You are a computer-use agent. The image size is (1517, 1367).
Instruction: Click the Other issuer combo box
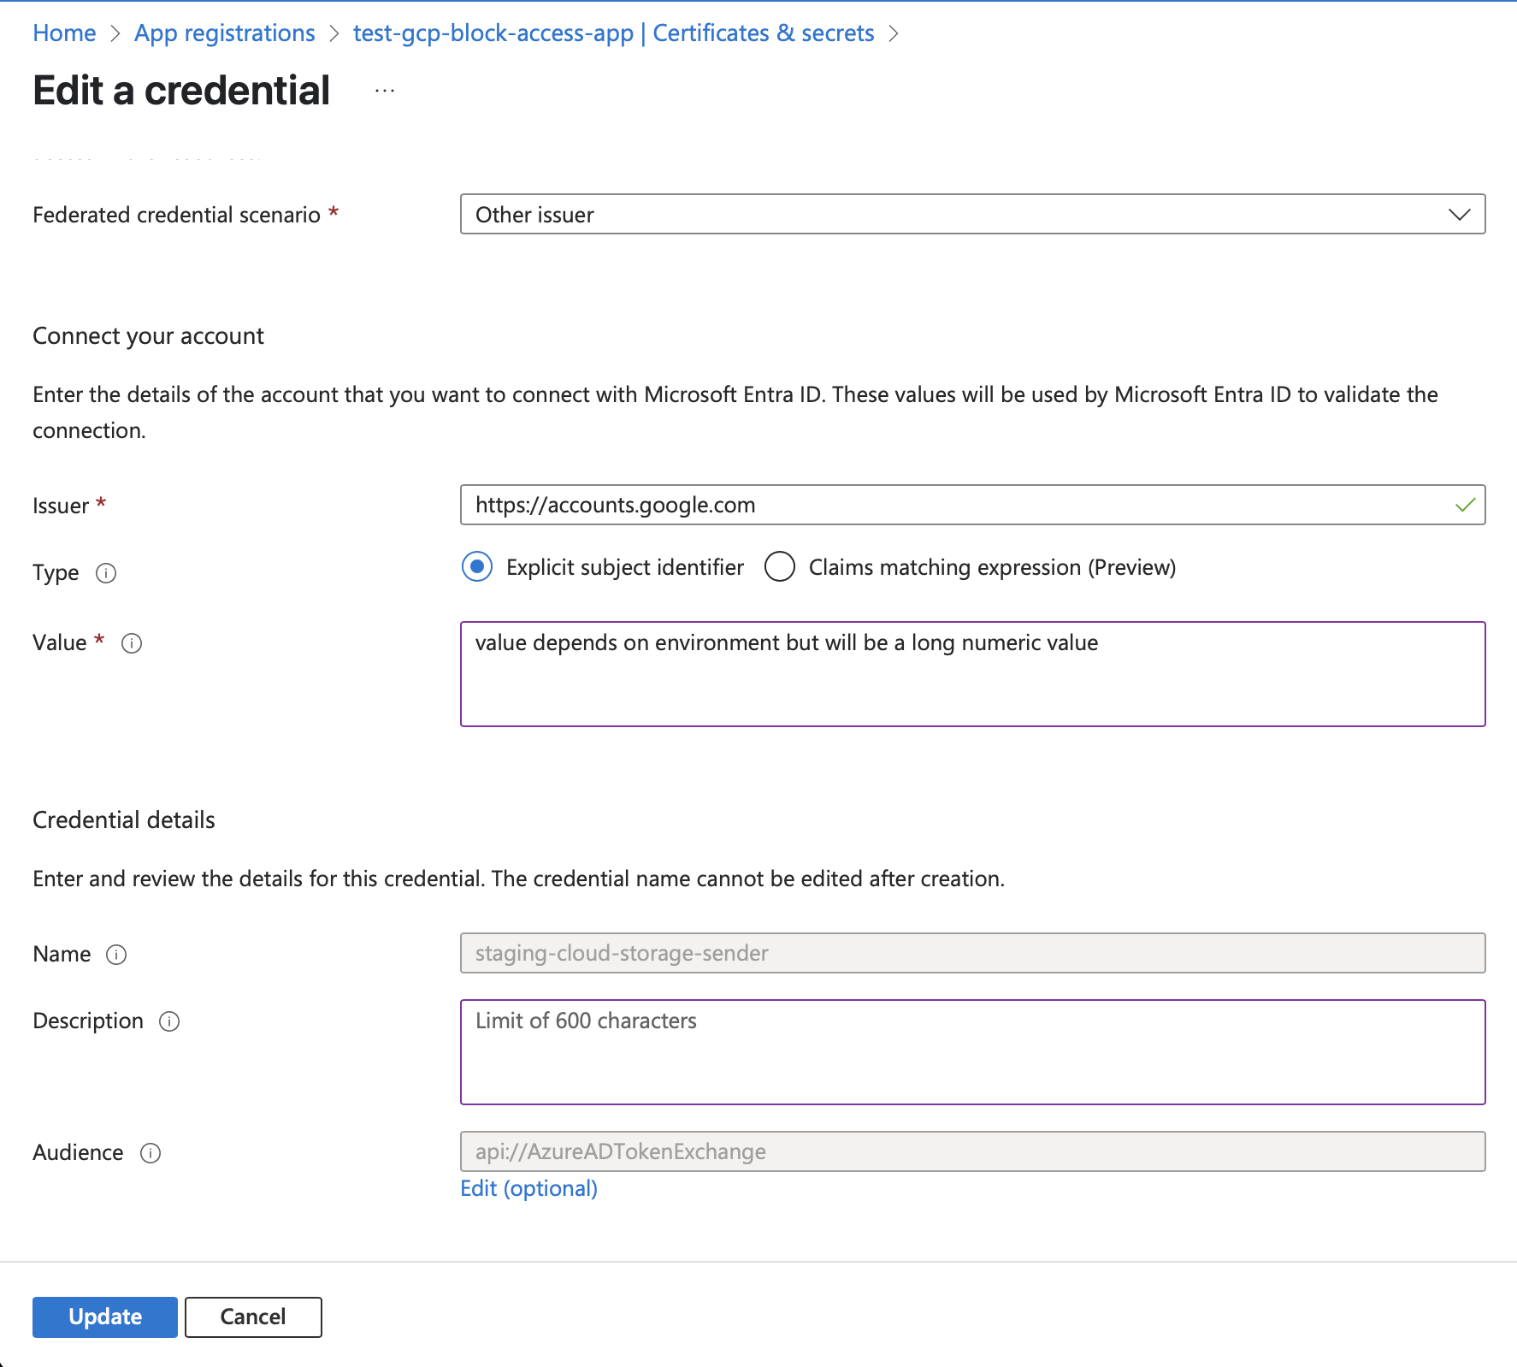click(941, 215)
